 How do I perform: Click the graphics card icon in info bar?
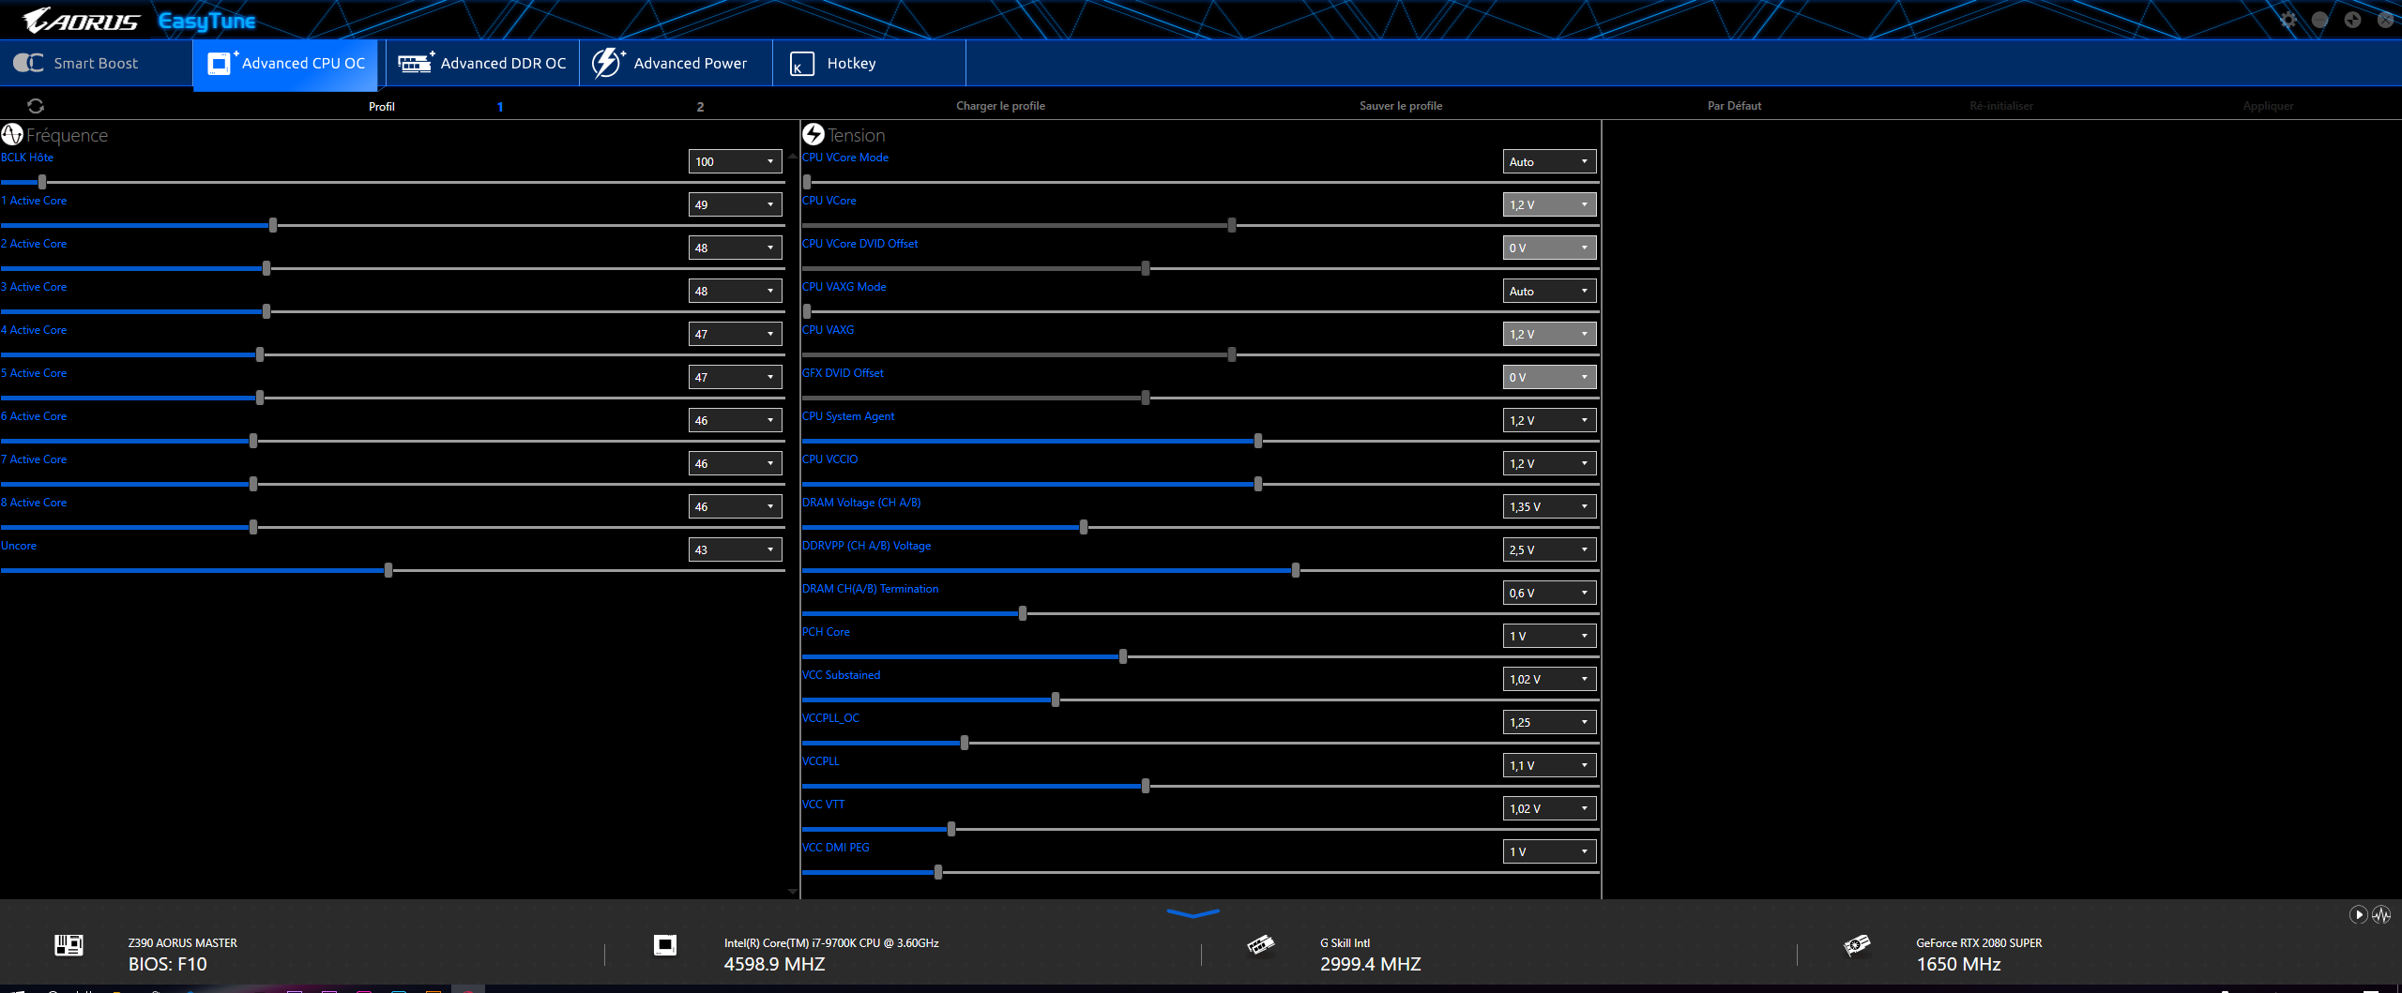(1857, 944)
